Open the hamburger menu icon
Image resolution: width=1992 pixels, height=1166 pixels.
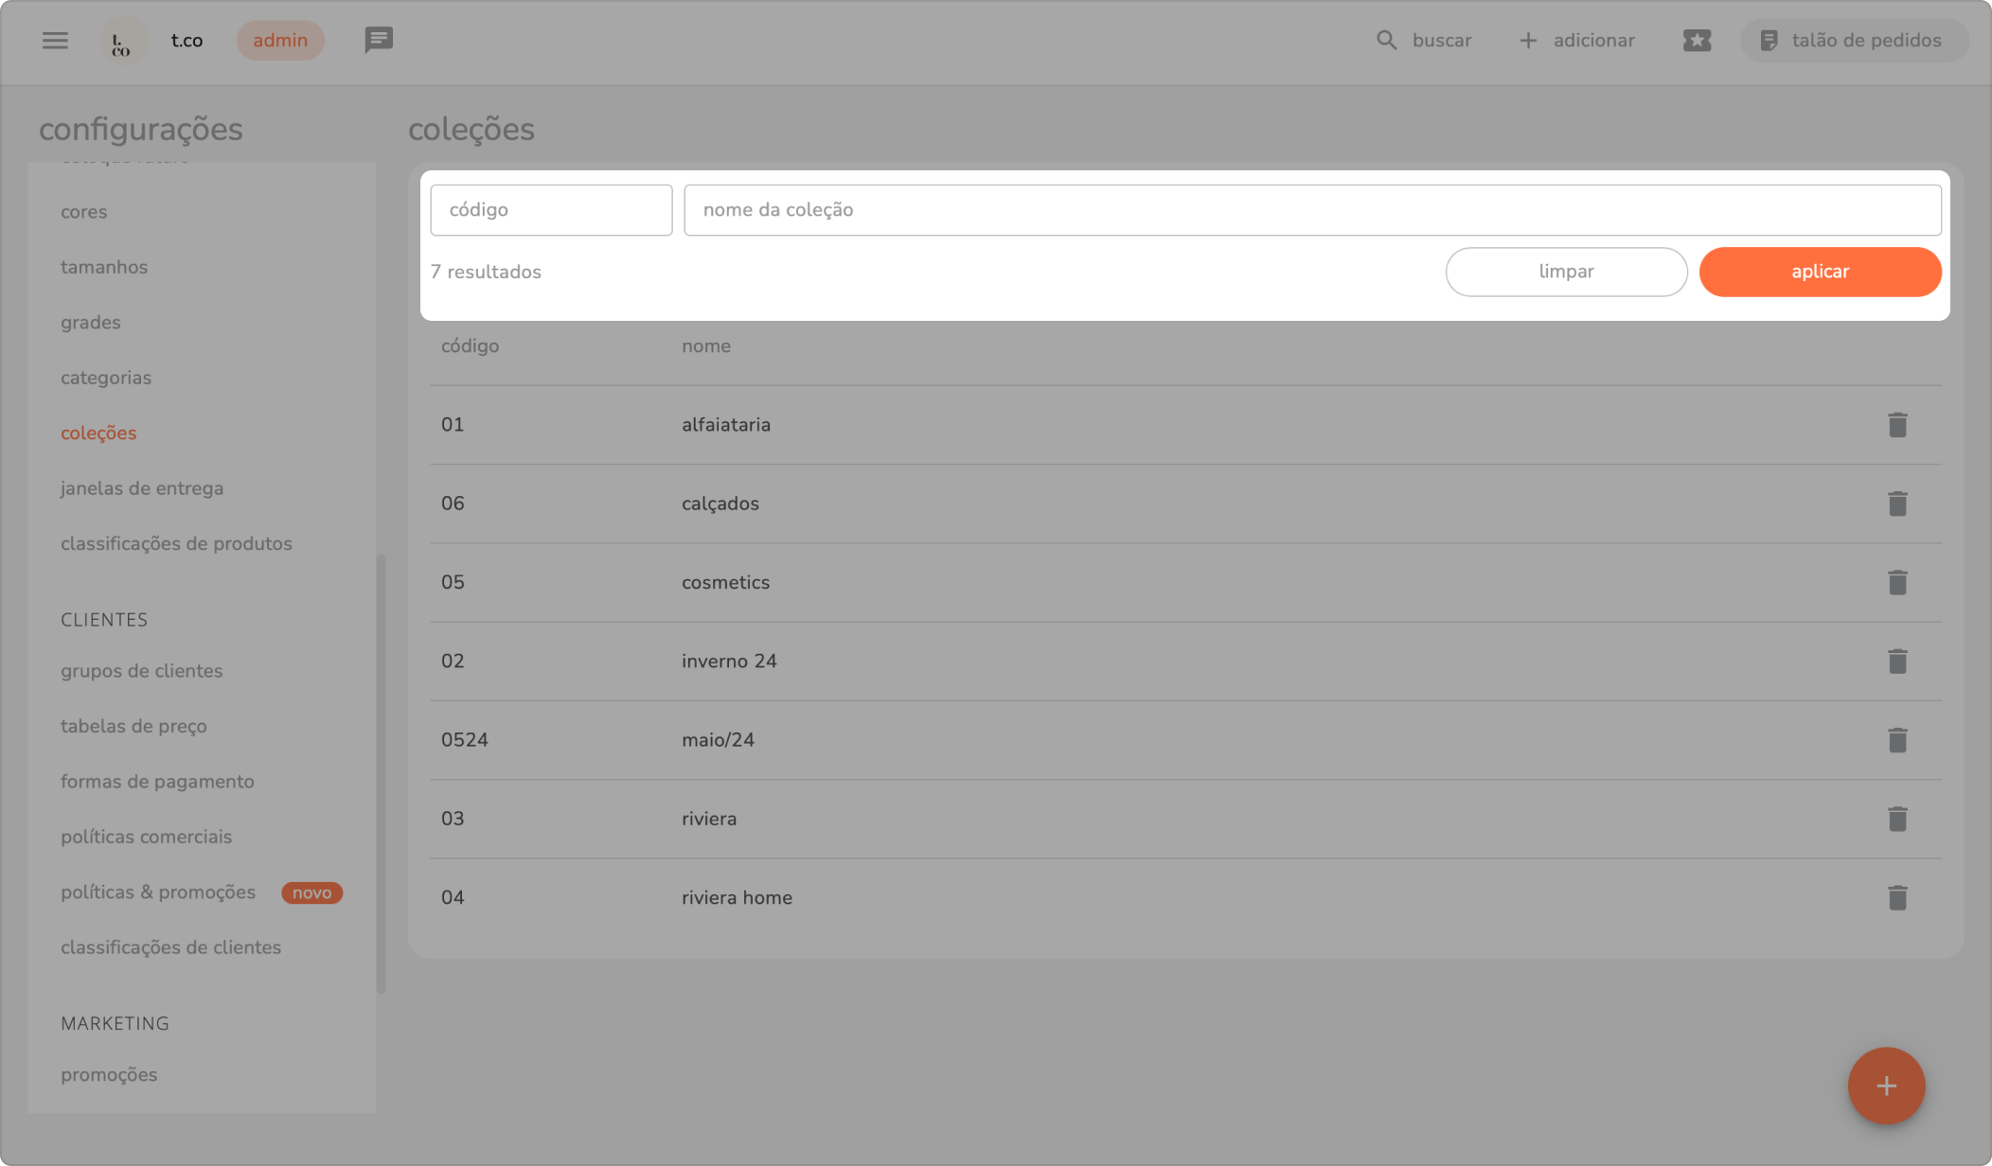tap(55, 40)
